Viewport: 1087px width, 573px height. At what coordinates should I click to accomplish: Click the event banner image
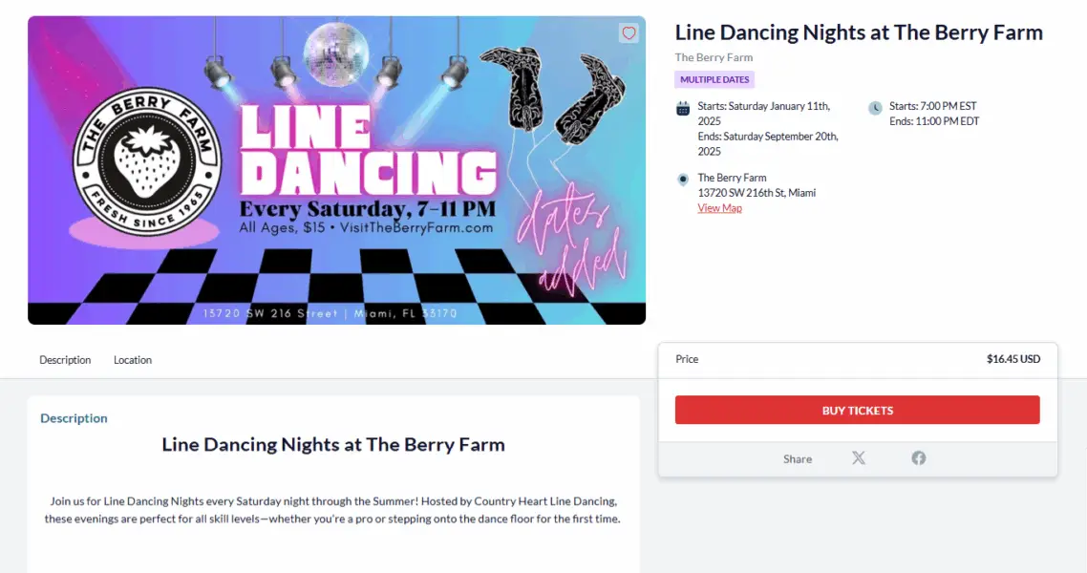(336, 170)
